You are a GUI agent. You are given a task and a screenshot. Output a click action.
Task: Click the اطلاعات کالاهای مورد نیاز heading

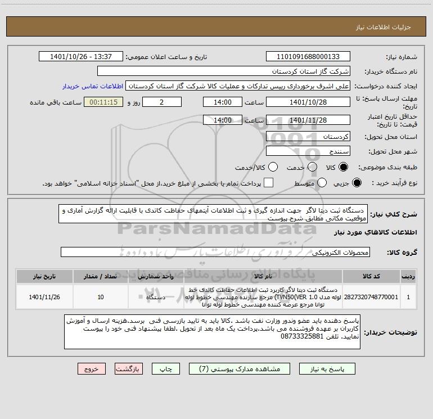375,232
